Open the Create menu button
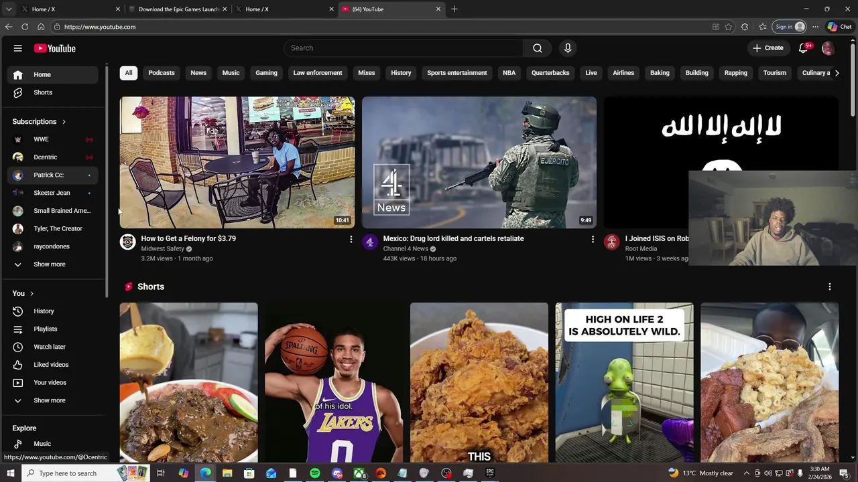Image resolution: width=858 pixels, height=482 pixels. coord(768,48)
